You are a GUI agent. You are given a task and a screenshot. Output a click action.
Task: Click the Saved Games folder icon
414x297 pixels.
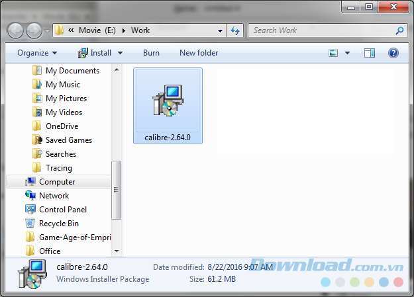click(x=37, y=140)
